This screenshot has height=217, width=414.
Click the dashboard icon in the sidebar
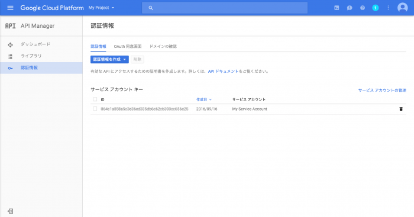coord(10,45)
